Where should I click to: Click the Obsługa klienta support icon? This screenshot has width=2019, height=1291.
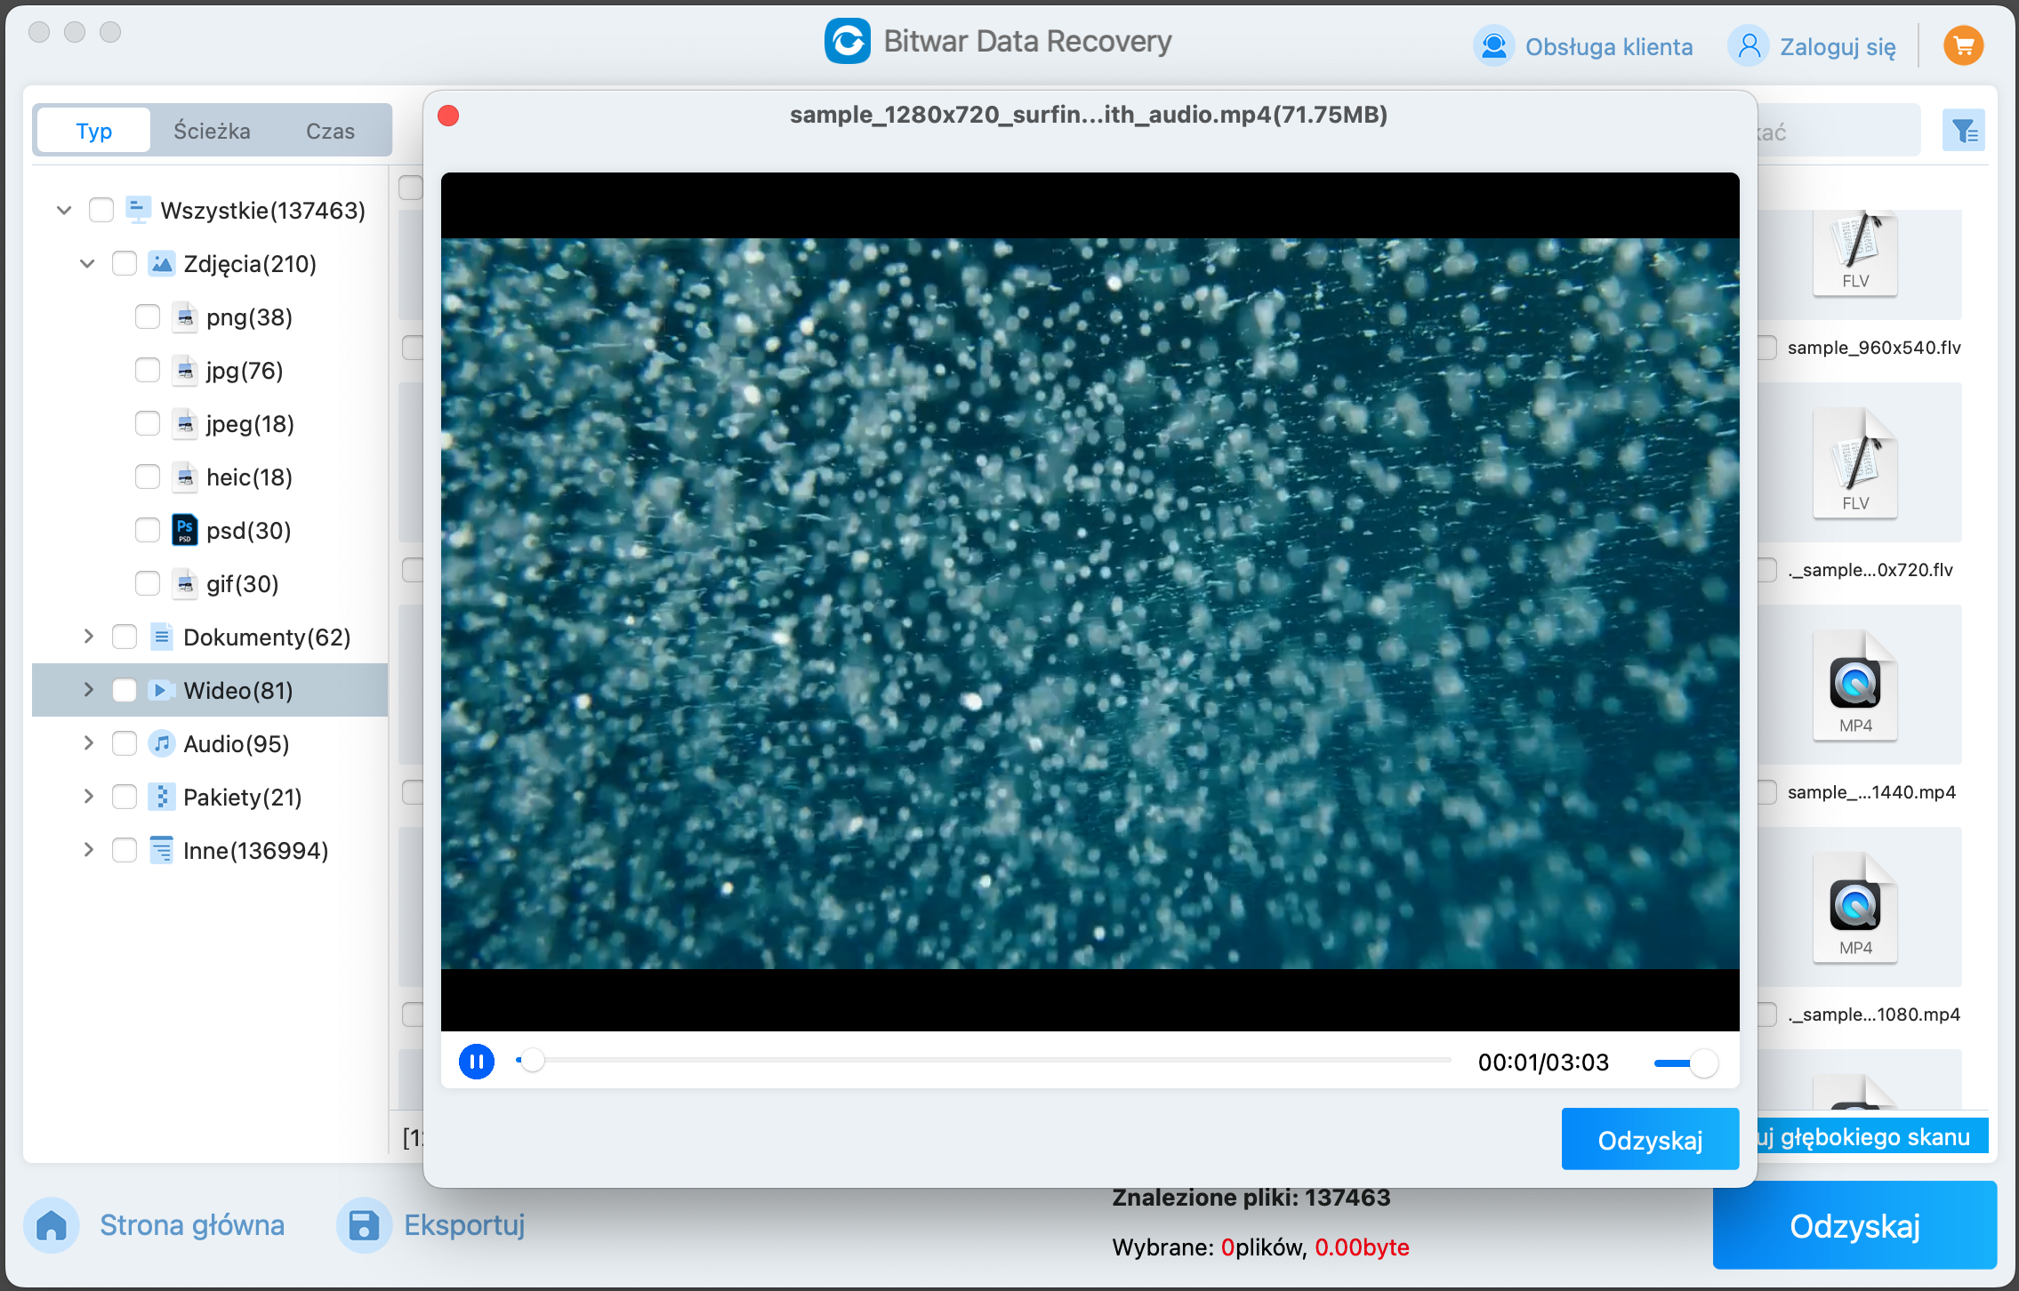[x=1494, y=46]
